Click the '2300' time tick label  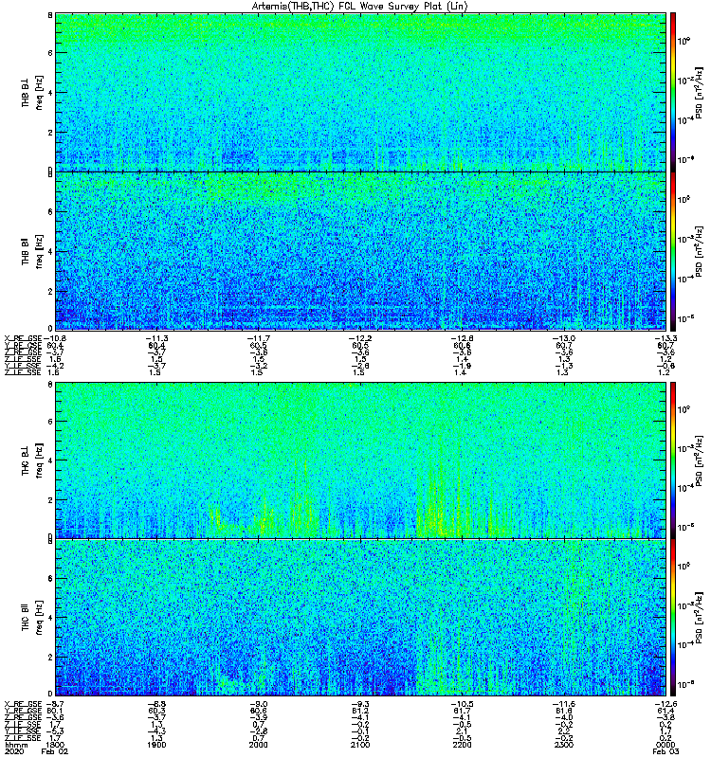coord(564,745)
